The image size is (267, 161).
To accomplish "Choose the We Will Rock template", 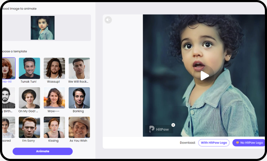I will point(79,68).
